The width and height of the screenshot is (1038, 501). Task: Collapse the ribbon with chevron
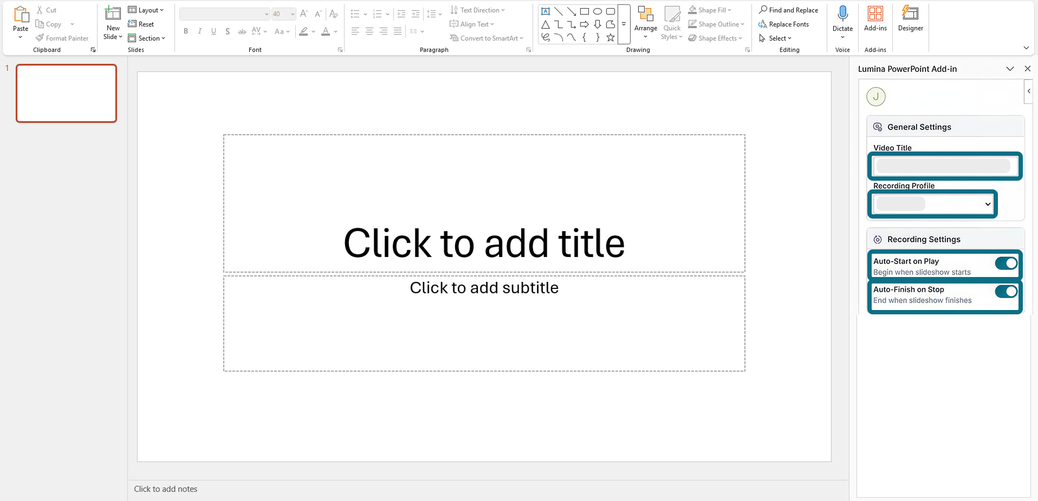(x=1026, y=48)
